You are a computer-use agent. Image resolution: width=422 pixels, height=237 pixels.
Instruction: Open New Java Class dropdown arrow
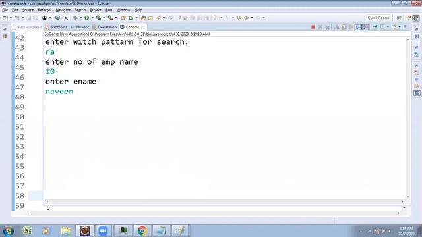136,18
